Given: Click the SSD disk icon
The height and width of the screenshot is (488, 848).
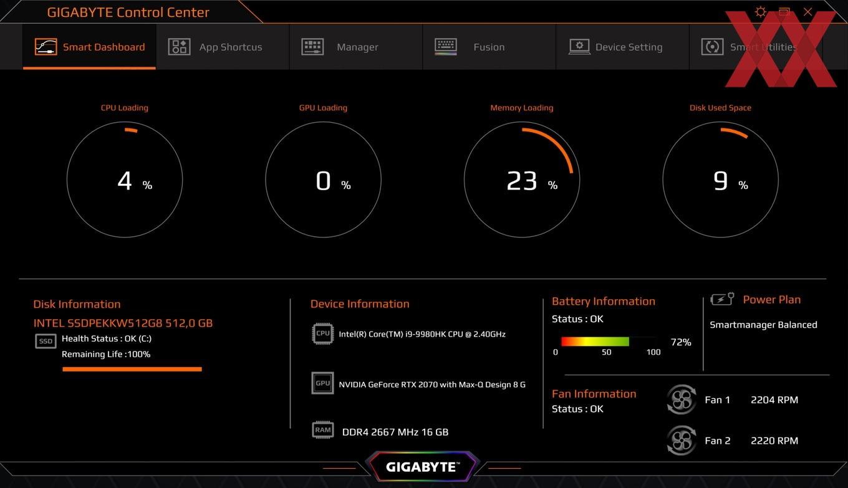Looking at the screenshot, I should (x=46, y=342).
